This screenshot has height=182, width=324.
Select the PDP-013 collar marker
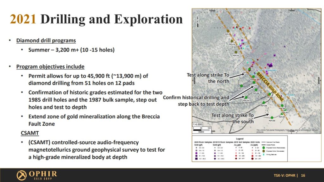(x=236, y=52)
